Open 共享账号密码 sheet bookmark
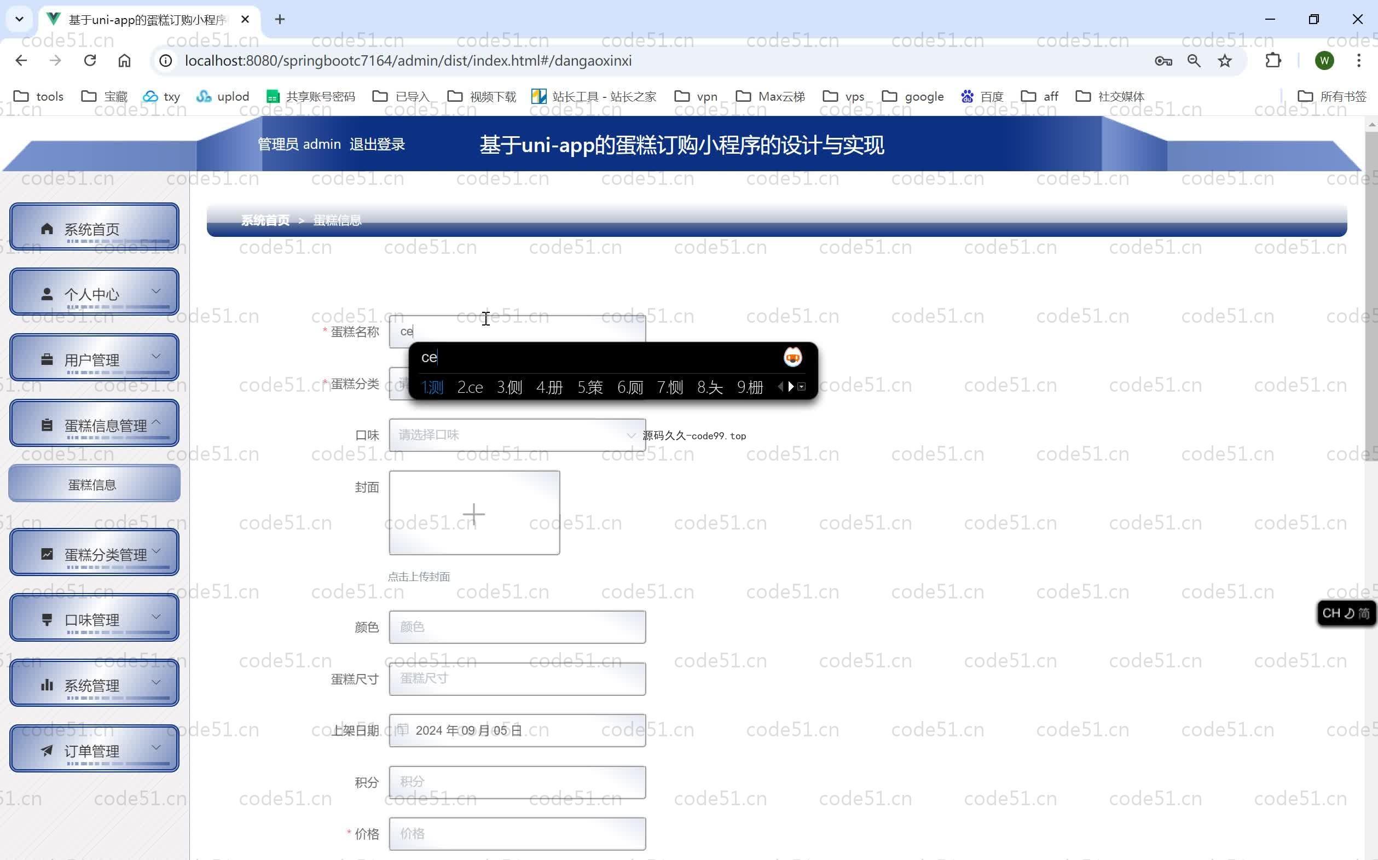Screen dimensions: 1378x860 pyautogui.click(x=311, y=96)
